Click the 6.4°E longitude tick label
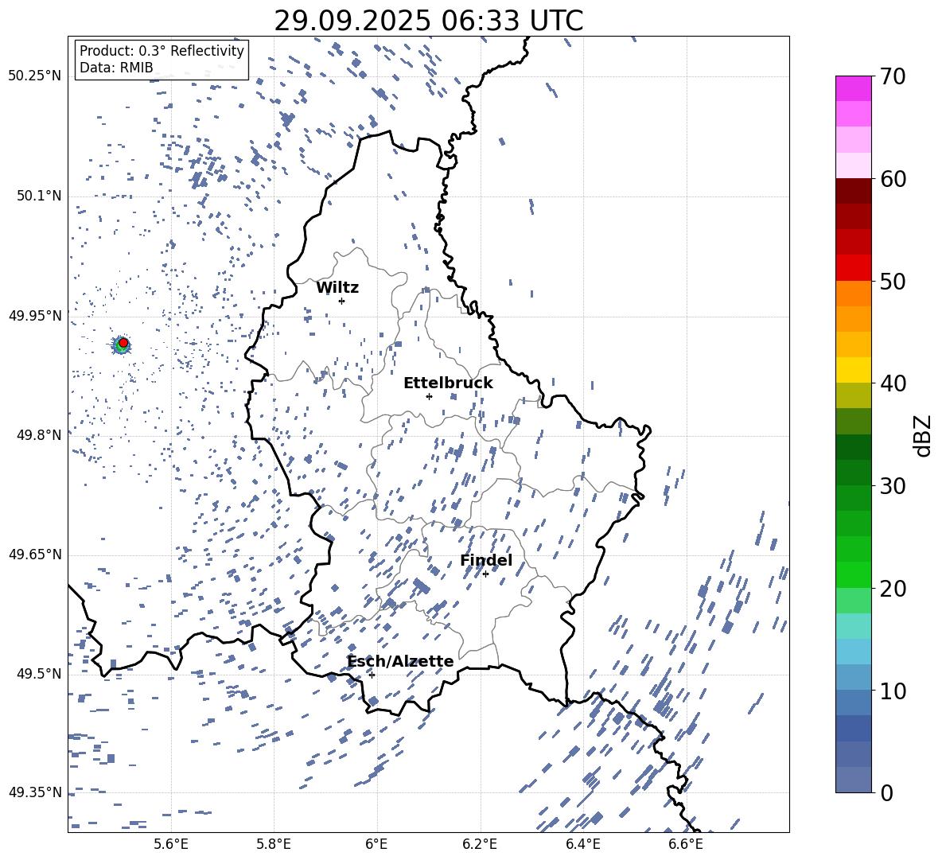Screen dimensions: 942x860 [x=582, y=844]
